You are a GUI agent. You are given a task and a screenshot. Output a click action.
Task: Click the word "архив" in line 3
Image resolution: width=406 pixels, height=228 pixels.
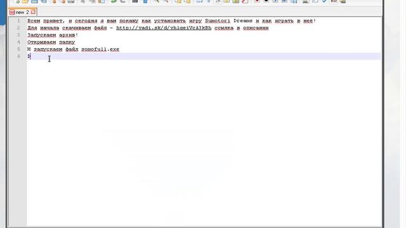point(67,35)
